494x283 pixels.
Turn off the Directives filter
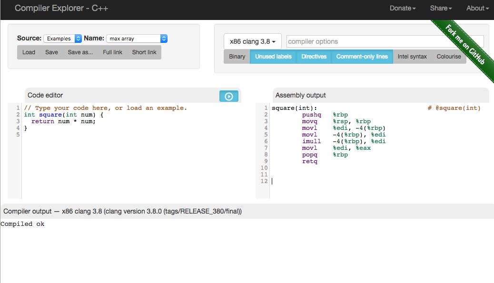[x=314, y=57]
